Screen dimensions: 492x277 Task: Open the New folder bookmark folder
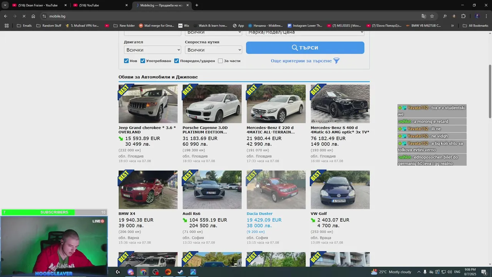(x=124, y=26)
